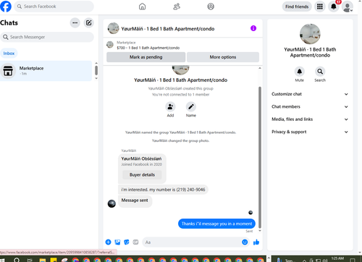Start a new message with compose icon
This screenshot has width=362, height=262.
[x=88, y=23]
